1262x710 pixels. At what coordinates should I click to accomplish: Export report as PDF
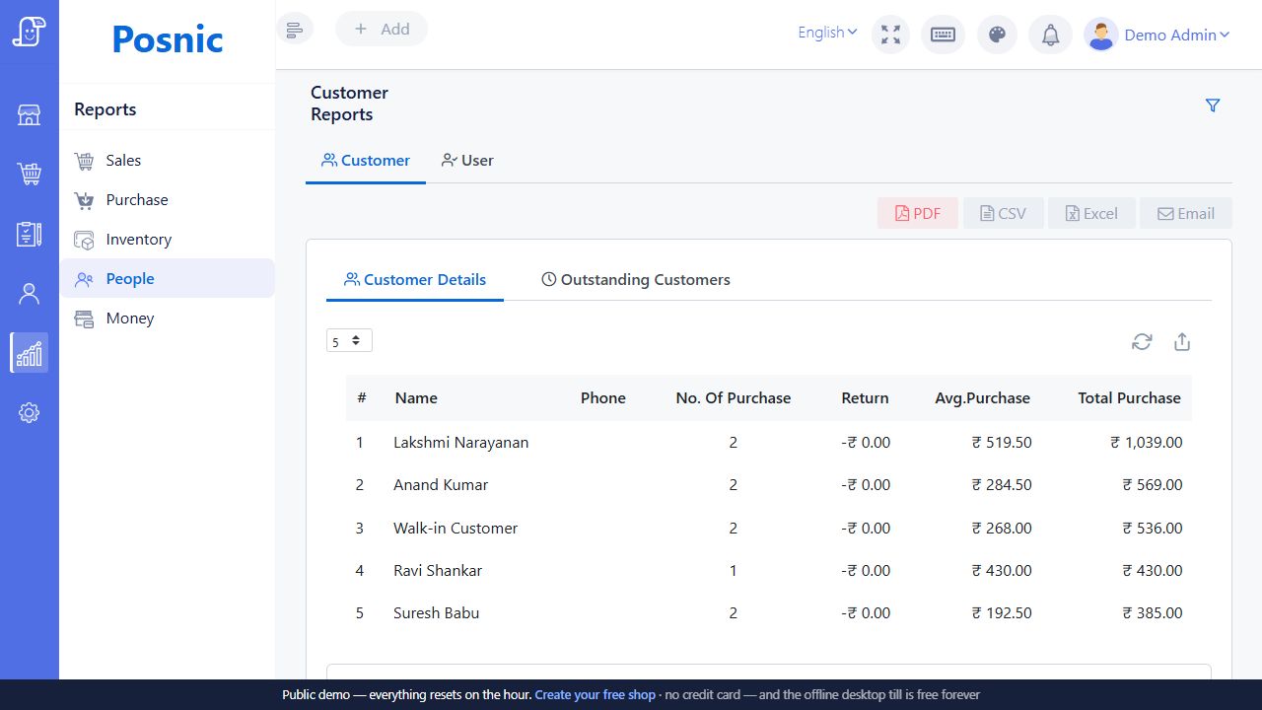(918, 213)
